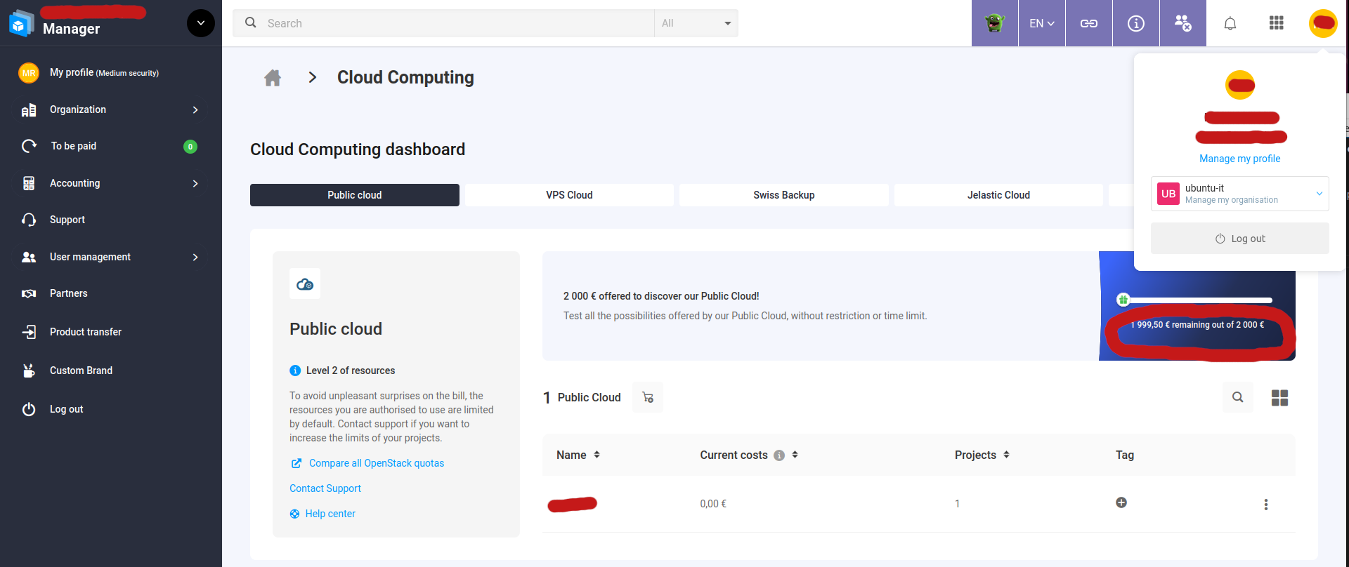
Task: Sort the table by Name
Action: coord(597,455)
